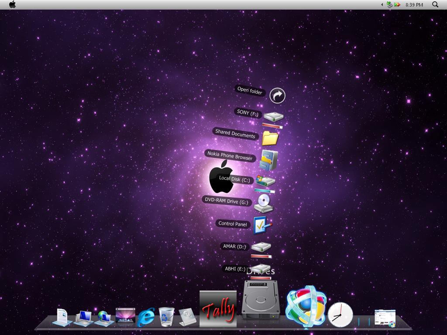The image size is (447, 335).
Task: Open the aurora desktop window dock icon
Action: click(125, 316)
